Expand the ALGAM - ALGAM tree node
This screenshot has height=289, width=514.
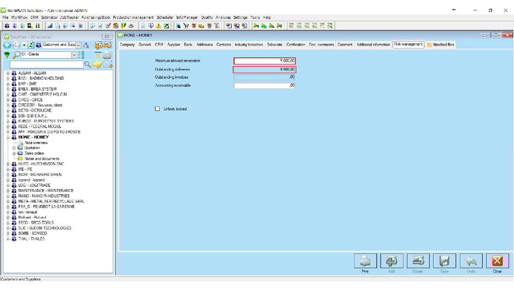(7, 73)
